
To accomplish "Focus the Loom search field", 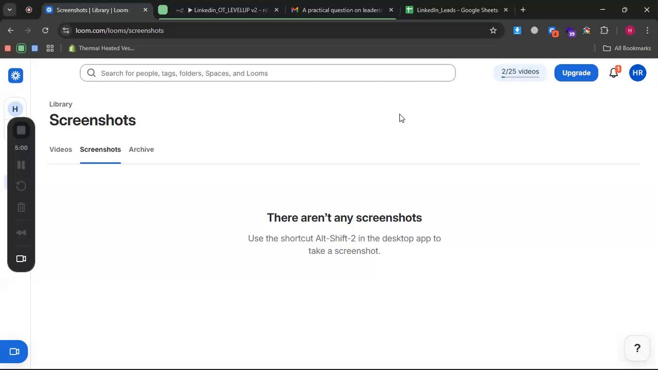I will [267, 73].
